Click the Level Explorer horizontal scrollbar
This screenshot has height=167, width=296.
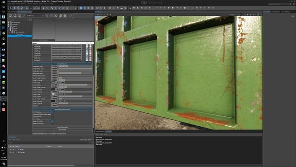click(42, 166)
